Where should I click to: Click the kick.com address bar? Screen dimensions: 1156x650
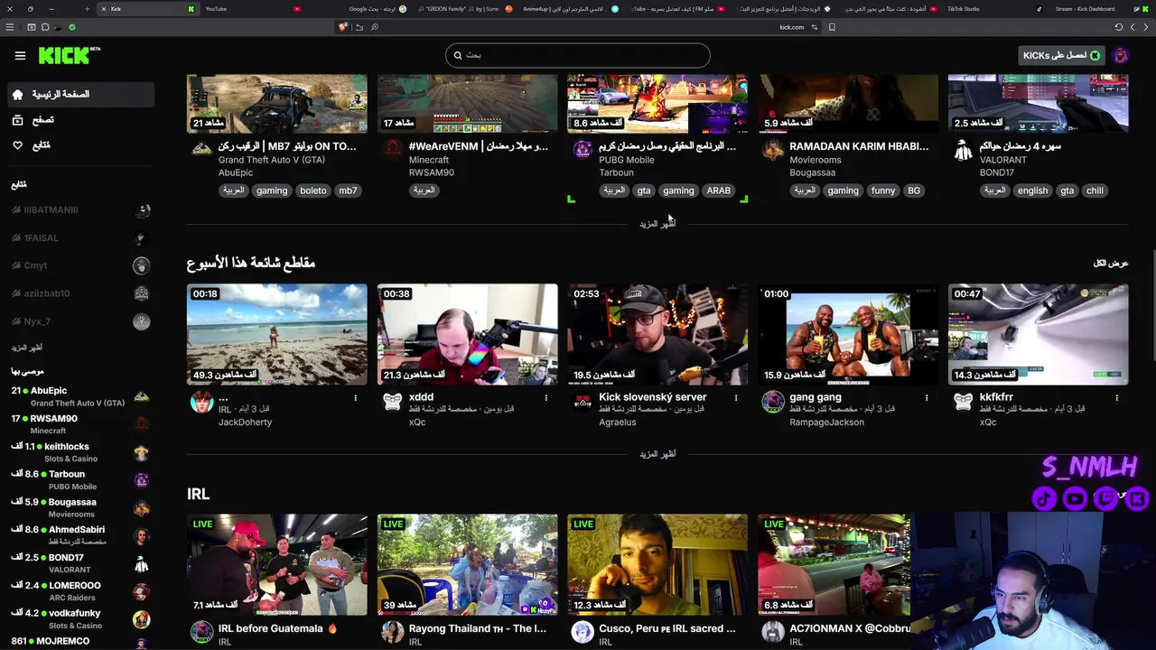791,27
